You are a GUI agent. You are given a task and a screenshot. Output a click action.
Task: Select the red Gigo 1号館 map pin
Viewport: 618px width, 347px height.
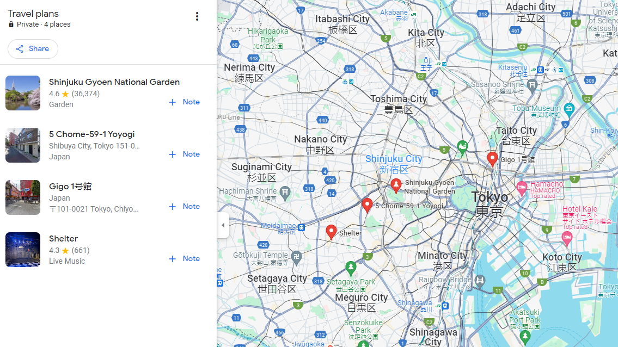click(492, 159)
